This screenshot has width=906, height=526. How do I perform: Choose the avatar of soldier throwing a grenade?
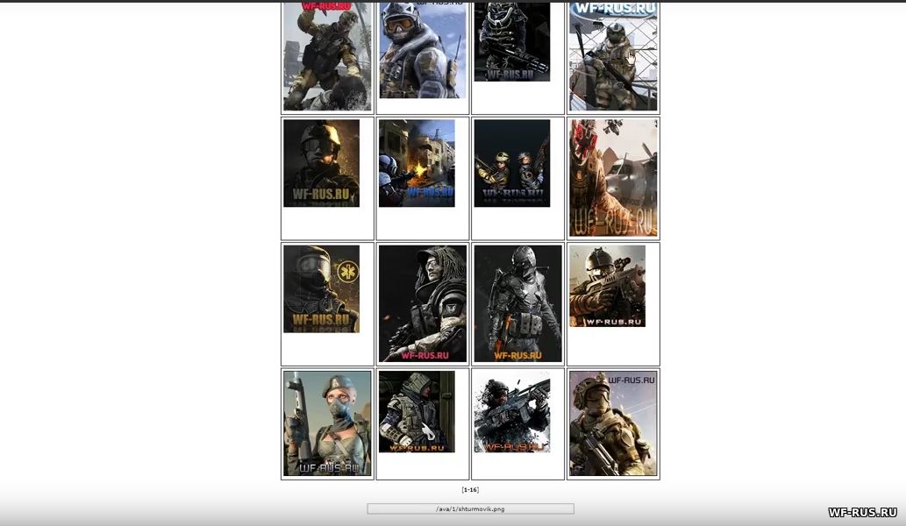(x=327, y=57)
